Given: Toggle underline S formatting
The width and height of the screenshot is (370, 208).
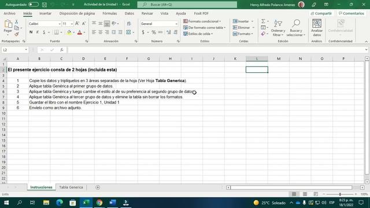Looking at the screenshot, I should [x=44, y=32].
